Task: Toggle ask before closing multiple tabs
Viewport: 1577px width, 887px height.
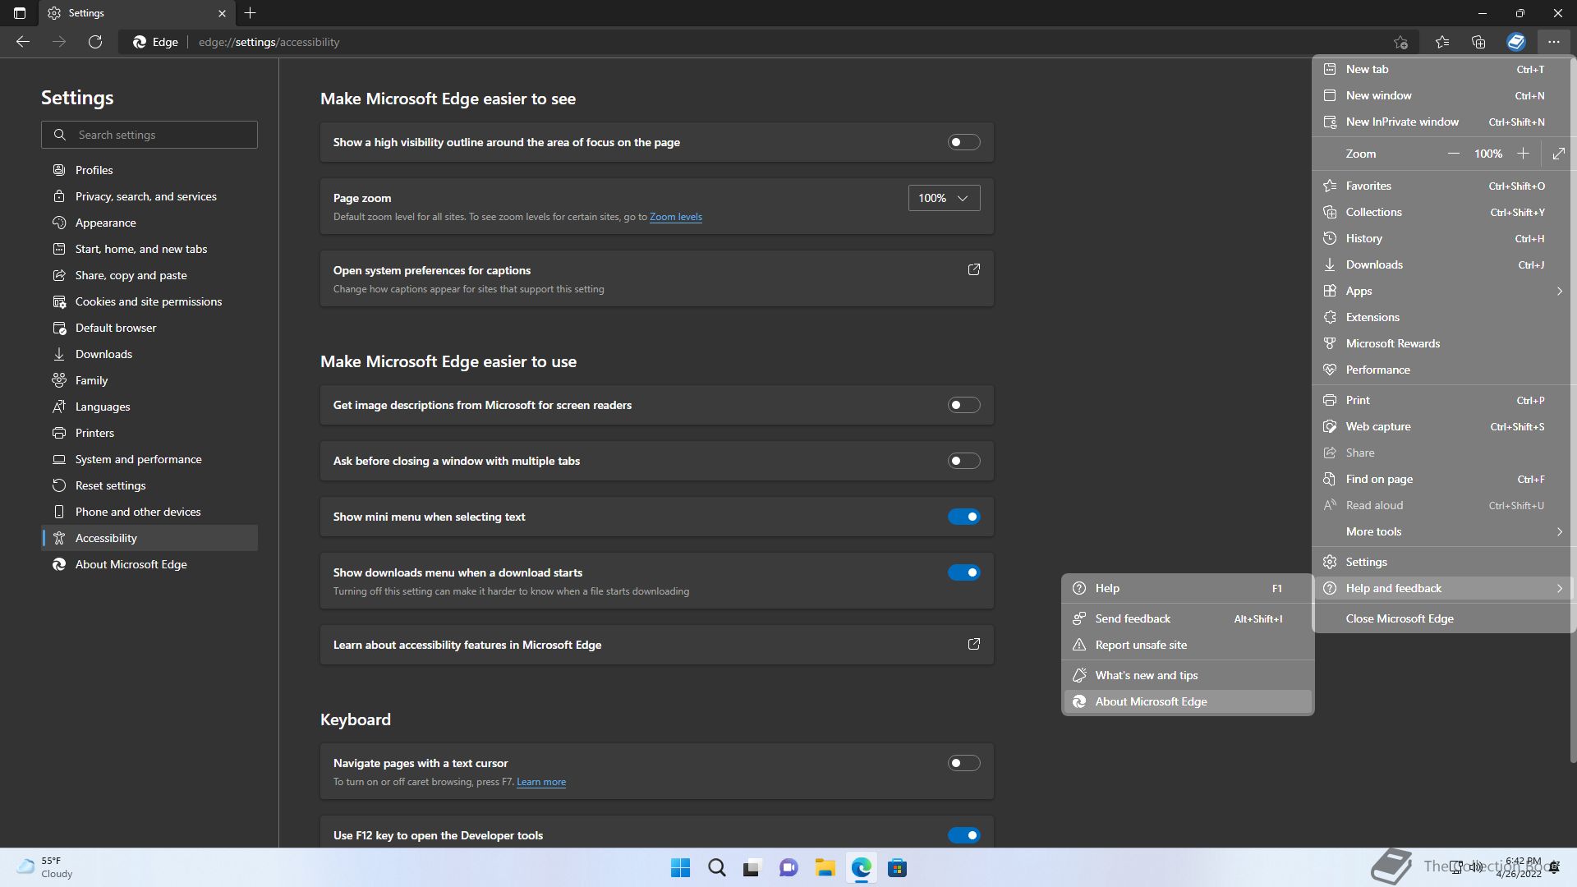Action: click(964, 461)
